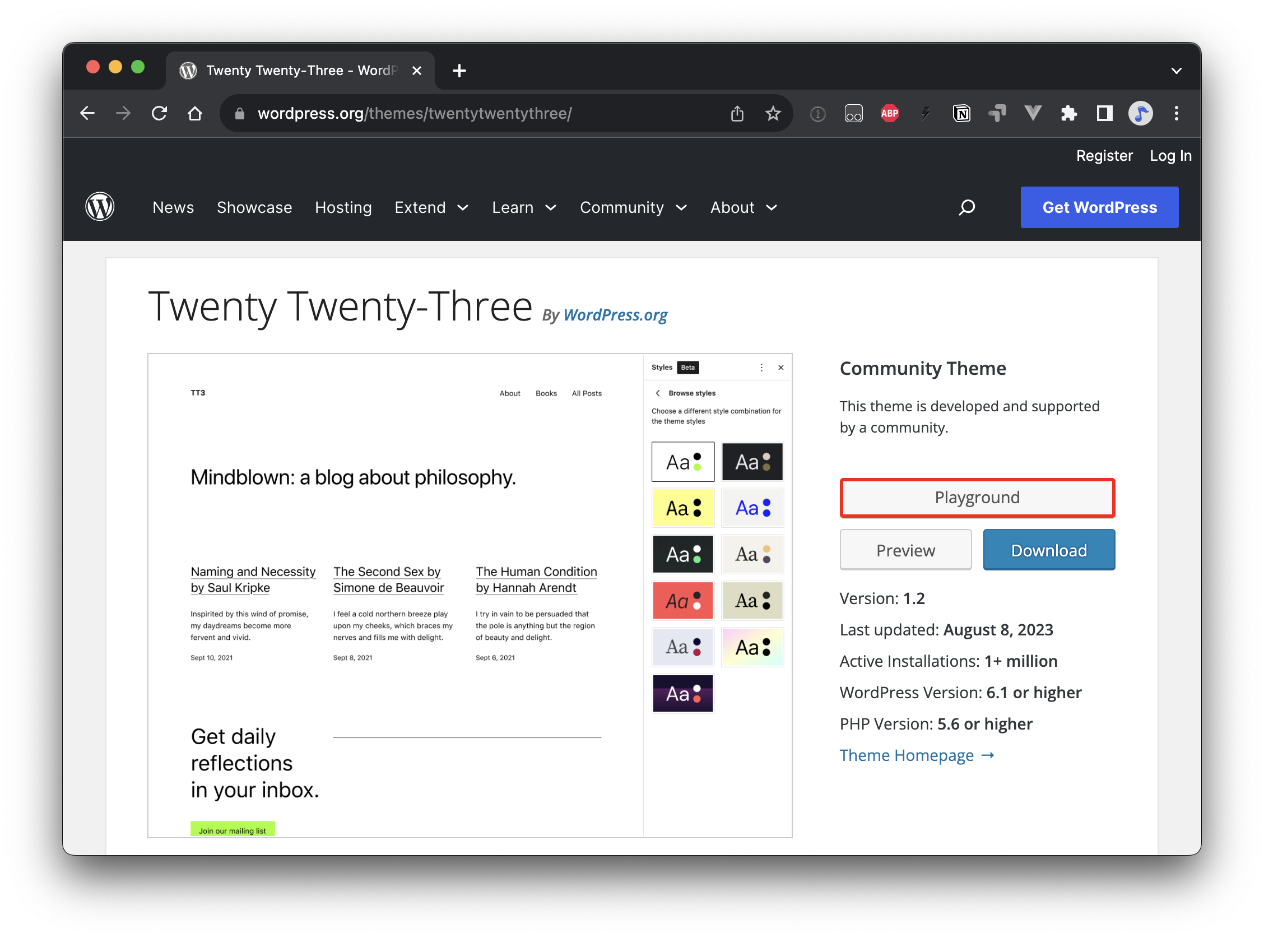The image size is (1264, 938).
Task: Open the browser extensions puzzle-piece menu
Action: coord(1070,113)
